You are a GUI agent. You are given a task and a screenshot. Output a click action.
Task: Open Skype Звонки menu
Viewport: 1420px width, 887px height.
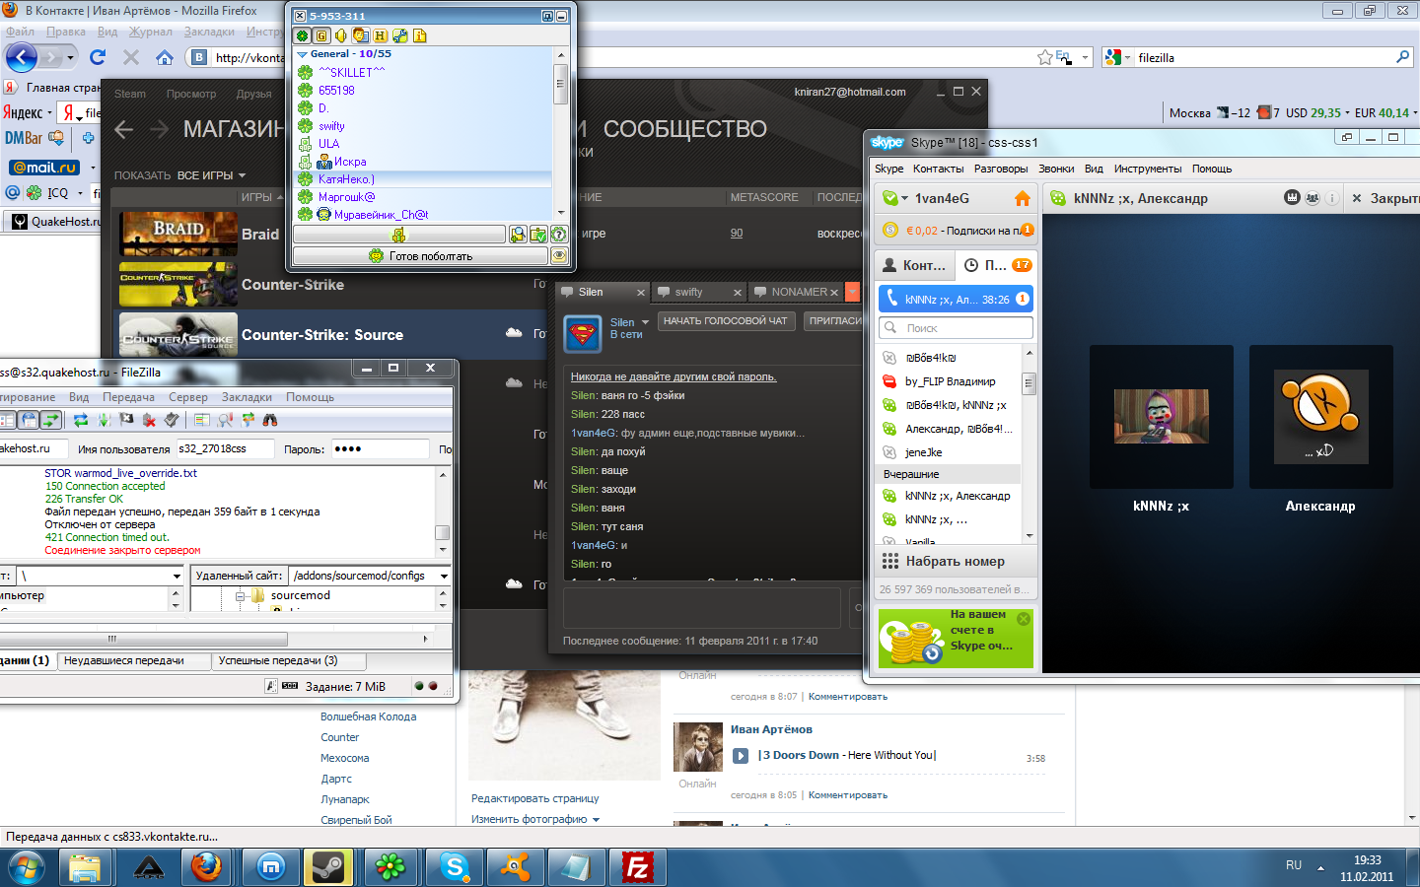pyautogui.click(x=1056, y=169)
